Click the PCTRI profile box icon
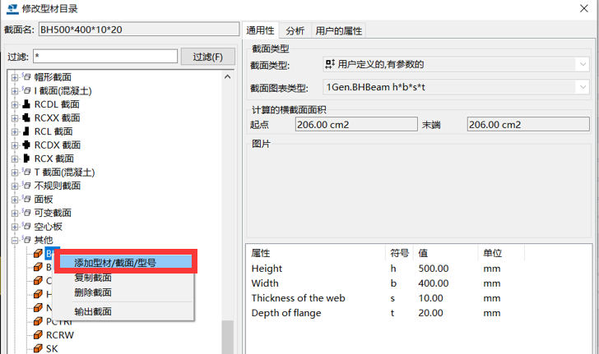Viewport: 599px width, 354px height. [x=38, y=321]
